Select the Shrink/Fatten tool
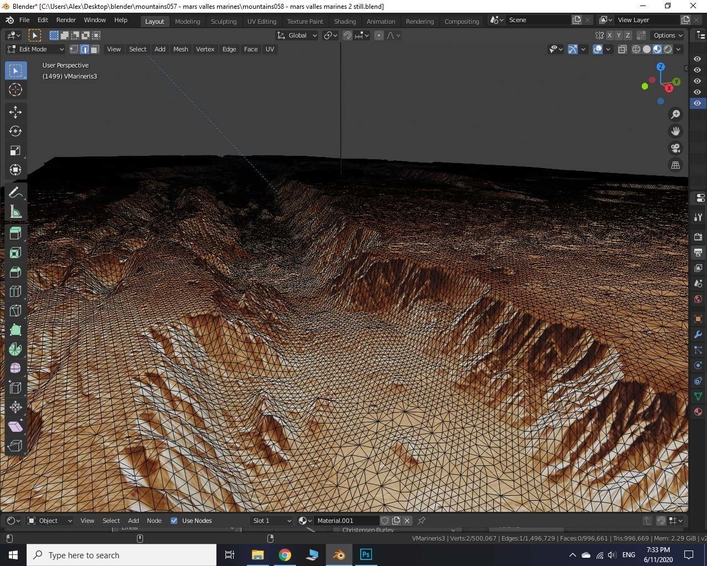707x566 pixels. click(15, 407)
